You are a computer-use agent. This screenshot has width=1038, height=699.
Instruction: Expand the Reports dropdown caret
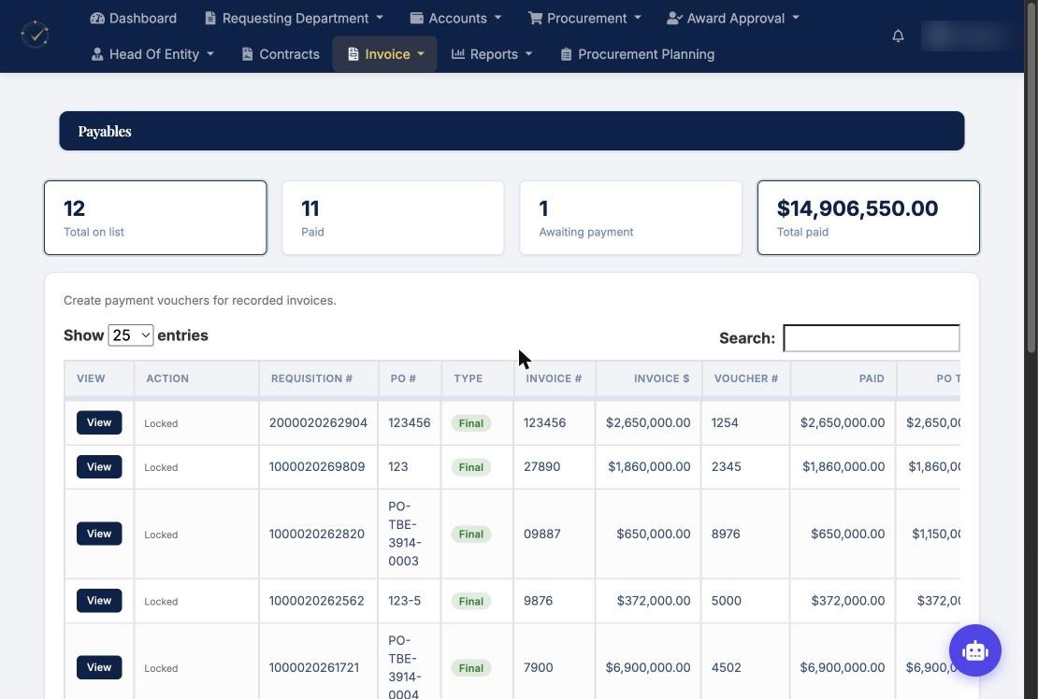(529, 54)
